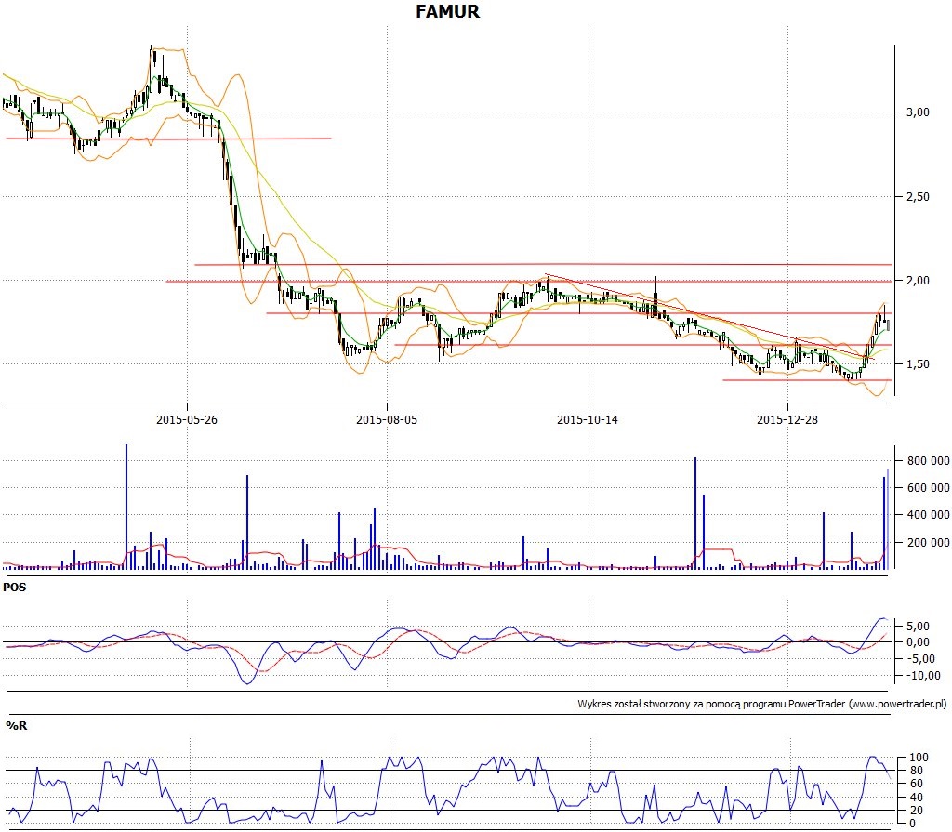This screenshot has width=952, height=832.
Task: Click the 2015-10-14 date label
Action: coord(588,419)
